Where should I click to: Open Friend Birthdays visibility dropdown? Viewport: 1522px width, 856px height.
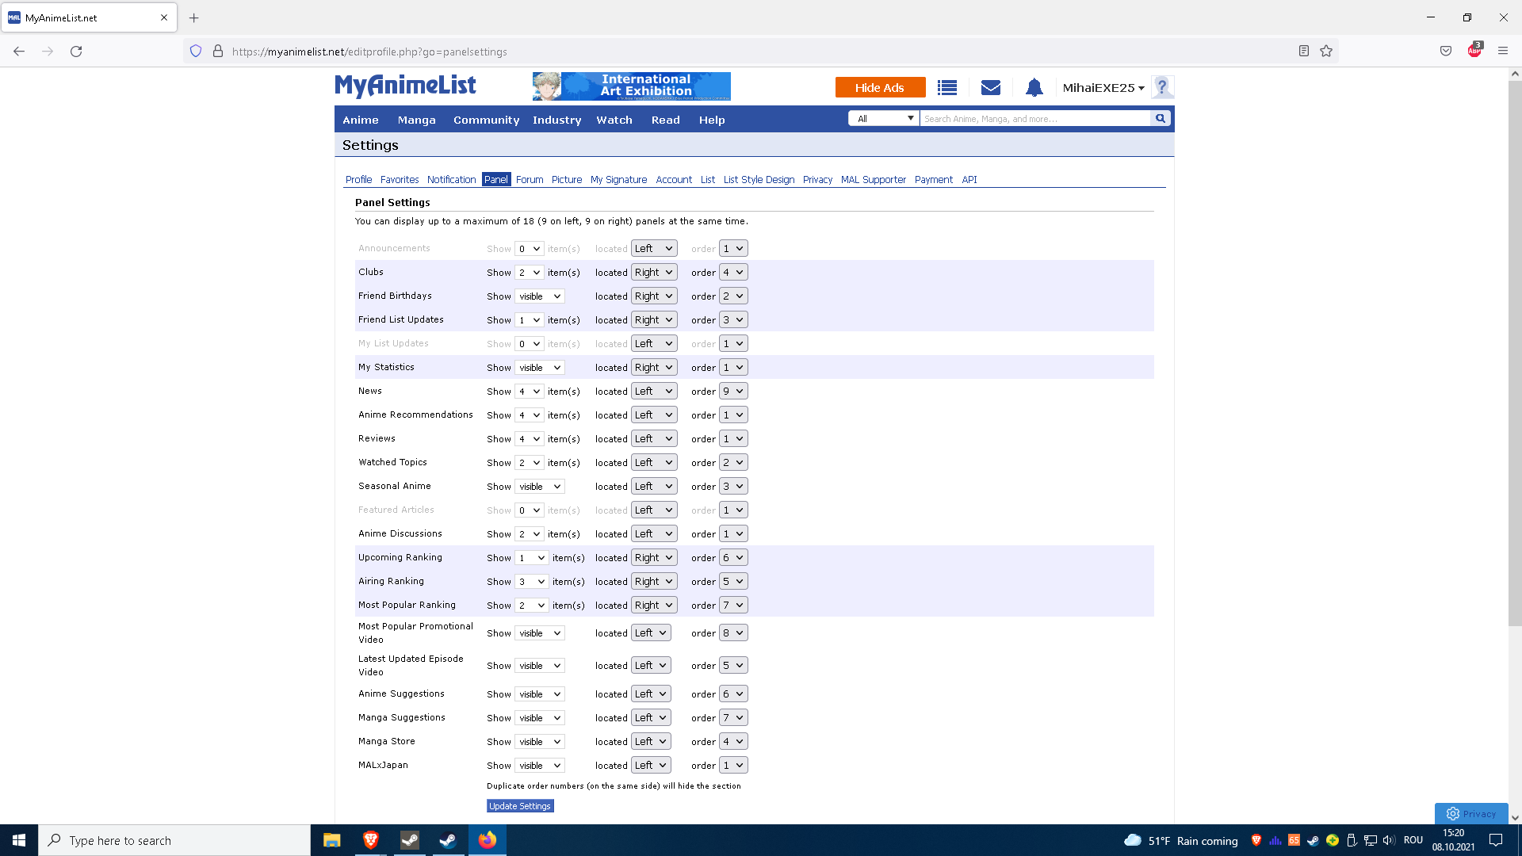click(x=539, y=296)
